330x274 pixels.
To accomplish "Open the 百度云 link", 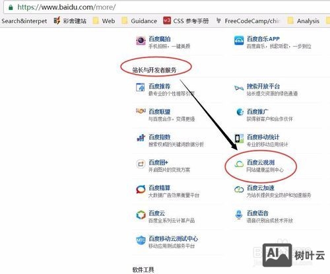I will coord(157,213).
